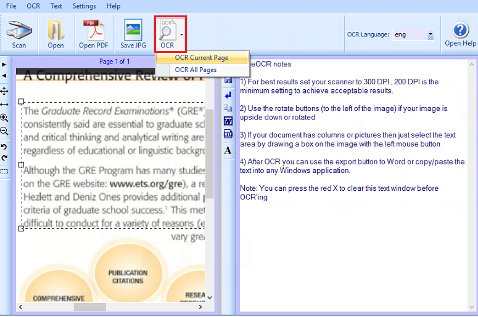Click 'www.ets.org/gre' text in the image
The height and width of the screenshot is (317, 478).
[146, 184]
